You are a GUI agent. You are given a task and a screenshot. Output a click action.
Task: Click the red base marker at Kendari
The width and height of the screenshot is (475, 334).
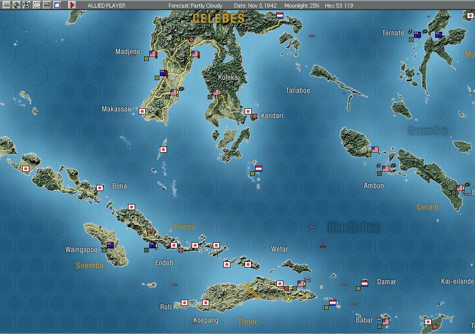[255, 116]
